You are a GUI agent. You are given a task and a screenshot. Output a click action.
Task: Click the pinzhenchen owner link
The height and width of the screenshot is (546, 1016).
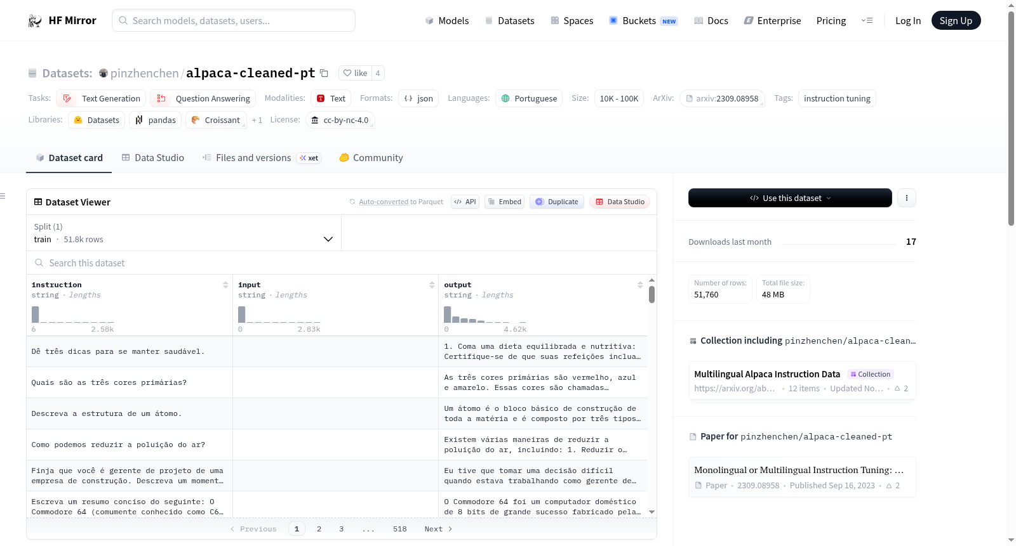click(145, 73)
